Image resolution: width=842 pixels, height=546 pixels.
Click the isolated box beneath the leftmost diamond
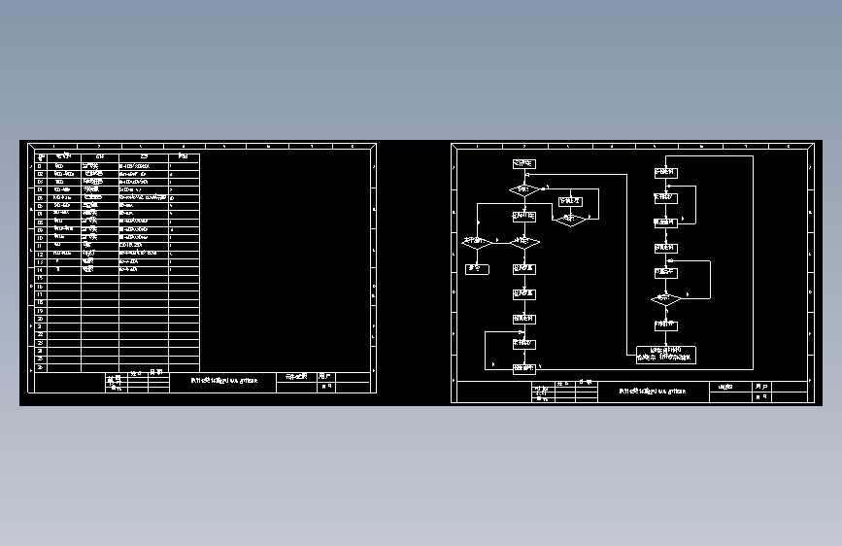pos(477,269)
